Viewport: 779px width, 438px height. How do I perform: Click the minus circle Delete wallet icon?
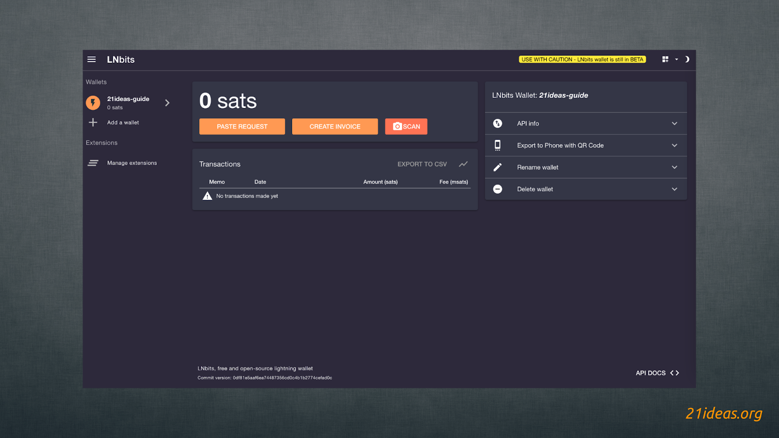point(497,189)
